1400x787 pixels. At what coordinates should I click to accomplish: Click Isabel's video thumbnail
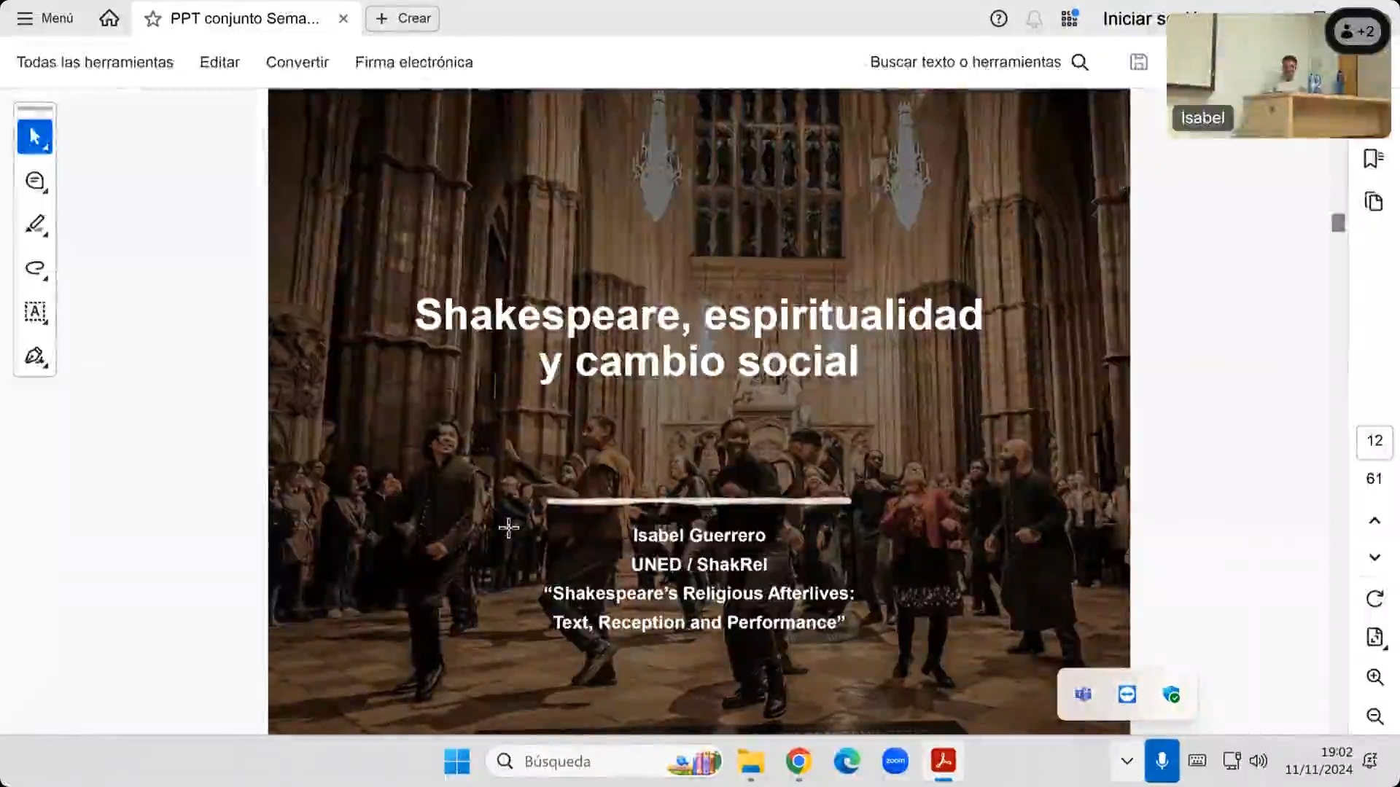tap(1278, 77)
